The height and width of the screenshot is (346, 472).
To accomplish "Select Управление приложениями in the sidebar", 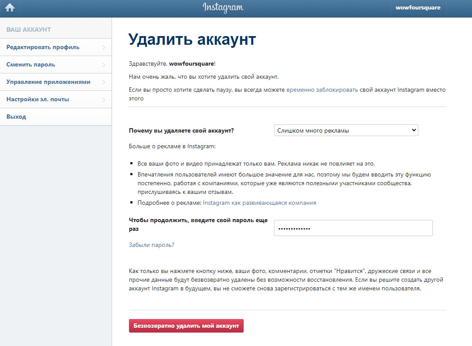I will (x=48, y=82).
